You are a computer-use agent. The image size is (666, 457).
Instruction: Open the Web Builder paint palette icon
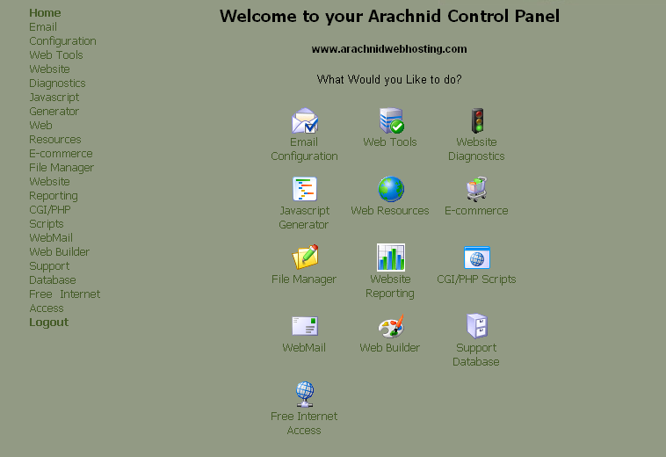click(391, 326)
